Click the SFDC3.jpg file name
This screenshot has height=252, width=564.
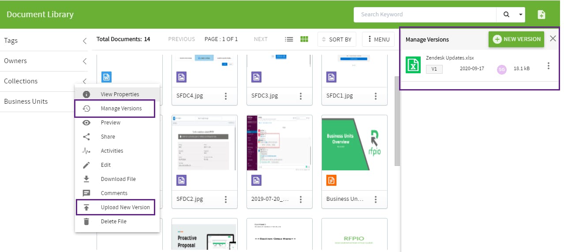pyautogui.click(x=265, y=96)
